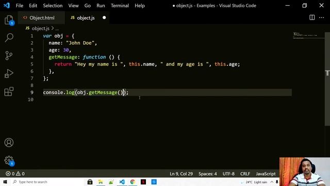The image size is (330, 186).
Task: Expand the breadcrumb ellipsis symbol
Action: (x=57, y=28)
